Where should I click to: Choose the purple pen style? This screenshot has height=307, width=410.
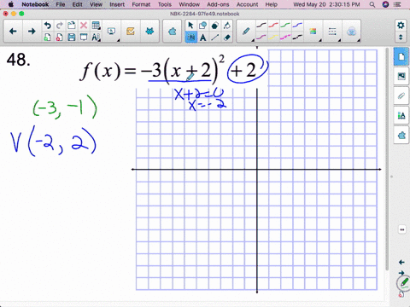click(x=261, y=37)
